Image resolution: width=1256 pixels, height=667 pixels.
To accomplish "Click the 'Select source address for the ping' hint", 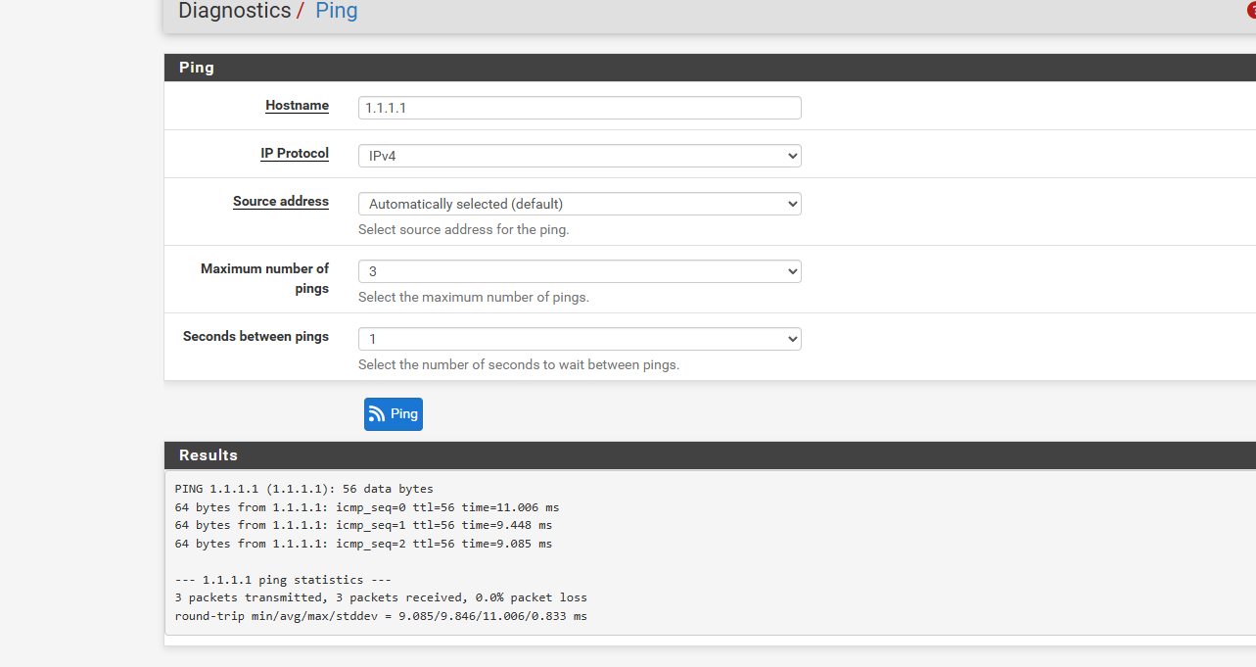I will pyautogui.click(x=463, y=229).
